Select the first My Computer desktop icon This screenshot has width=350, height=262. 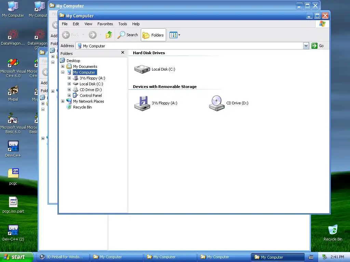(x=13, y=9)
